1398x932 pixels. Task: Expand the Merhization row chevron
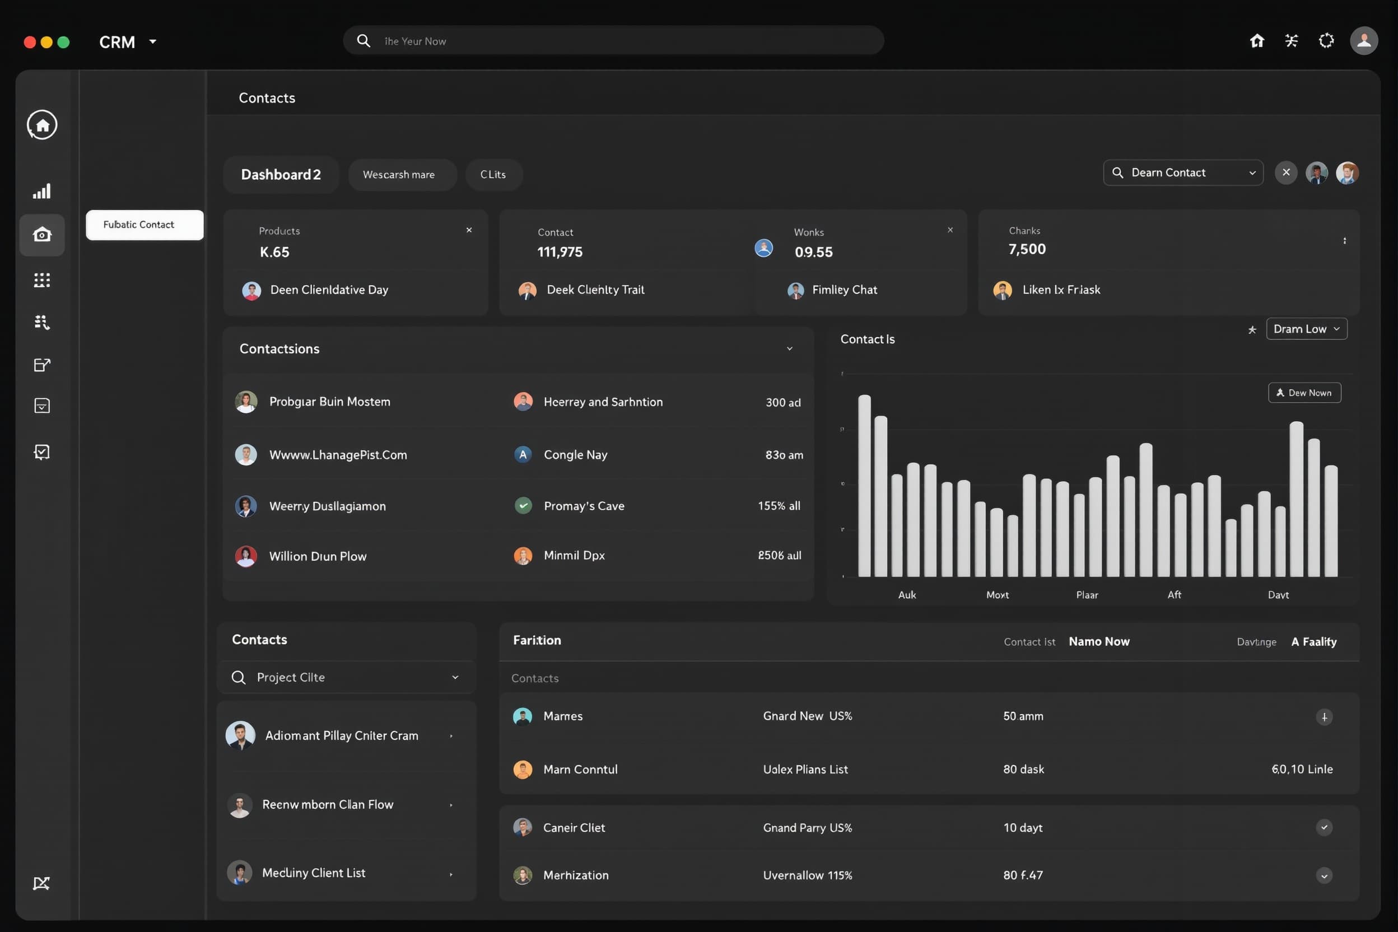[x=1324, y=875]
